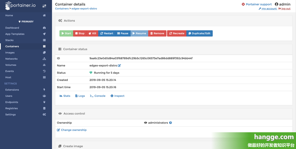Open the Host menu item
Viewport: 296px width, 149px height.
[x=8, y=77]
